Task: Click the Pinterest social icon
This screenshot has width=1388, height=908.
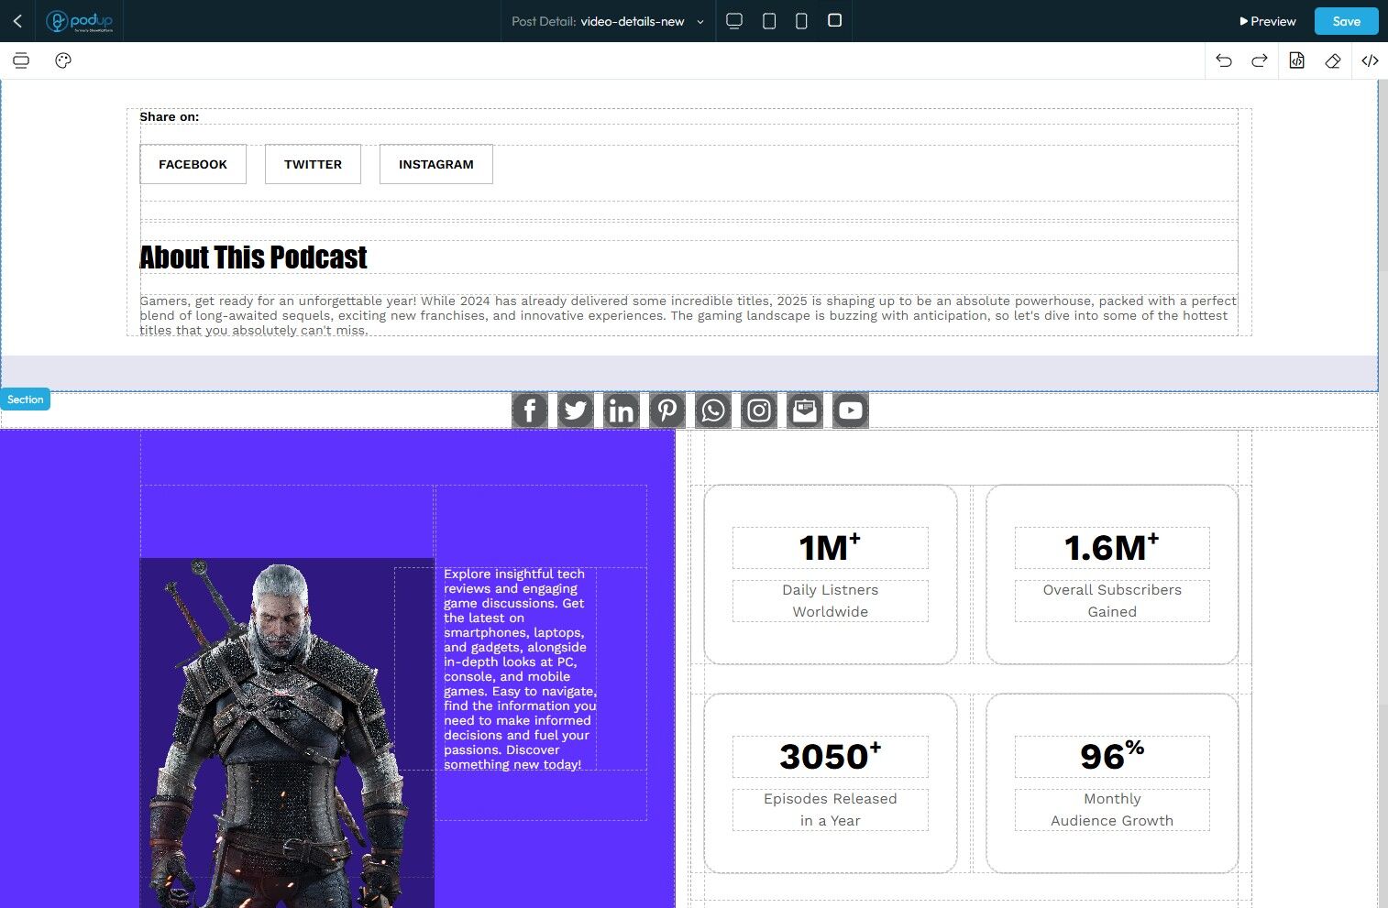Action: (667, 410)
